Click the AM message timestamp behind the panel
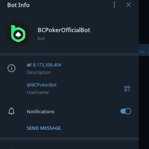Screen dimensions: 149x149 tap(141, 52)
